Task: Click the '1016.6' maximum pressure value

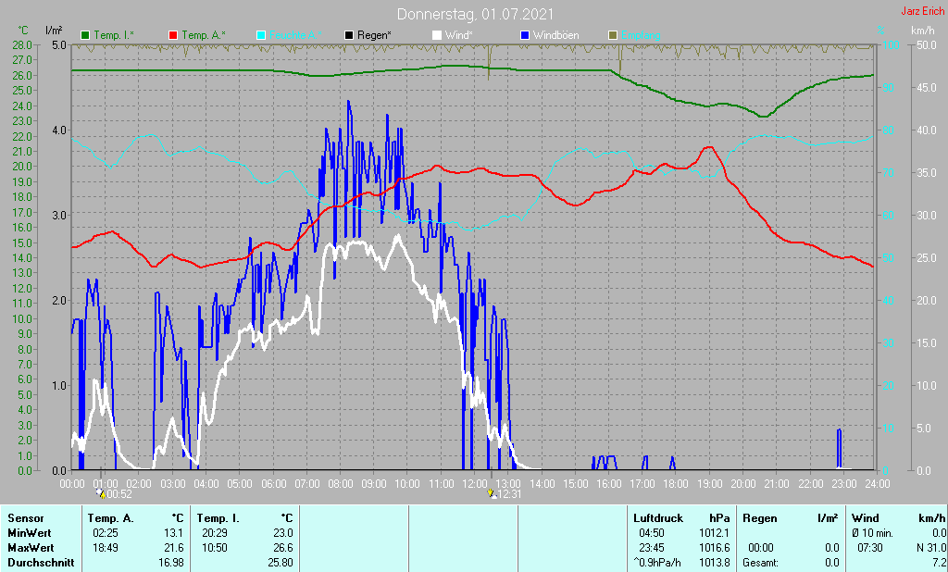Action: coord(715,548)
